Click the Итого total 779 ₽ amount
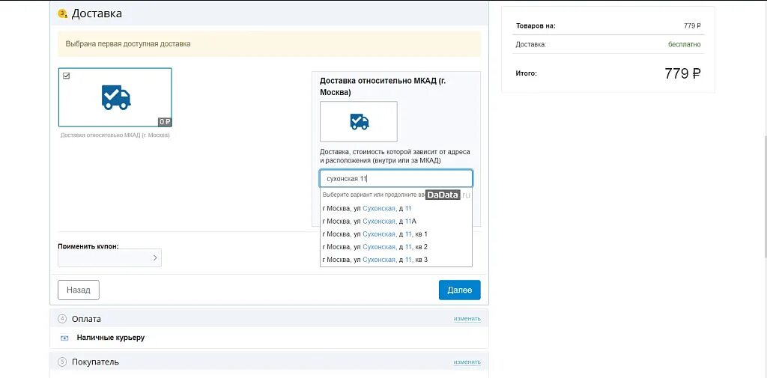The image size is (767, 378). tap(682, 74)
